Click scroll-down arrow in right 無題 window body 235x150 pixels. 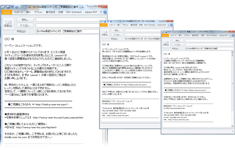click(232, 126)
